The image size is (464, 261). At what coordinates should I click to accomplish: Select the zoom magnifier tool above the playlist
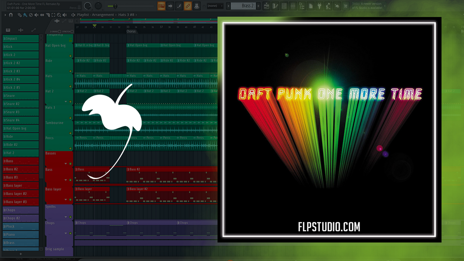59,15
